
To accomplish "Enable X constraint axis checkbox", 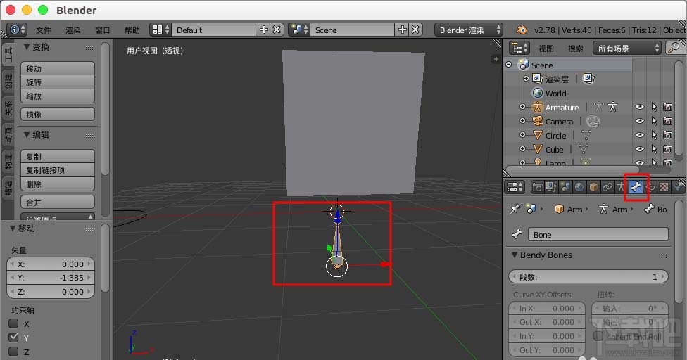I will point(13,323).
